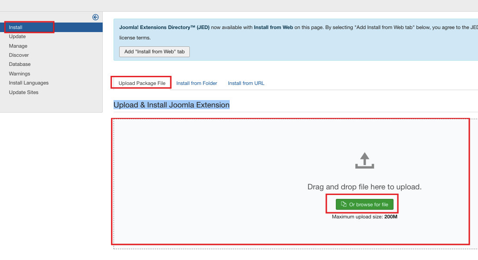Collapse the sidebar with the arrow icon
Image resolution: width=478 pixels, height=260 pixels.
pyautogui.click(x=95, y=17)
